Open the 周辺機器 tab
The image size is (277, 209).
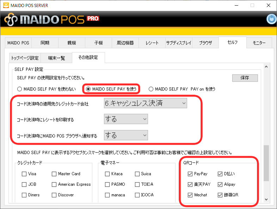tap(125, 43)
